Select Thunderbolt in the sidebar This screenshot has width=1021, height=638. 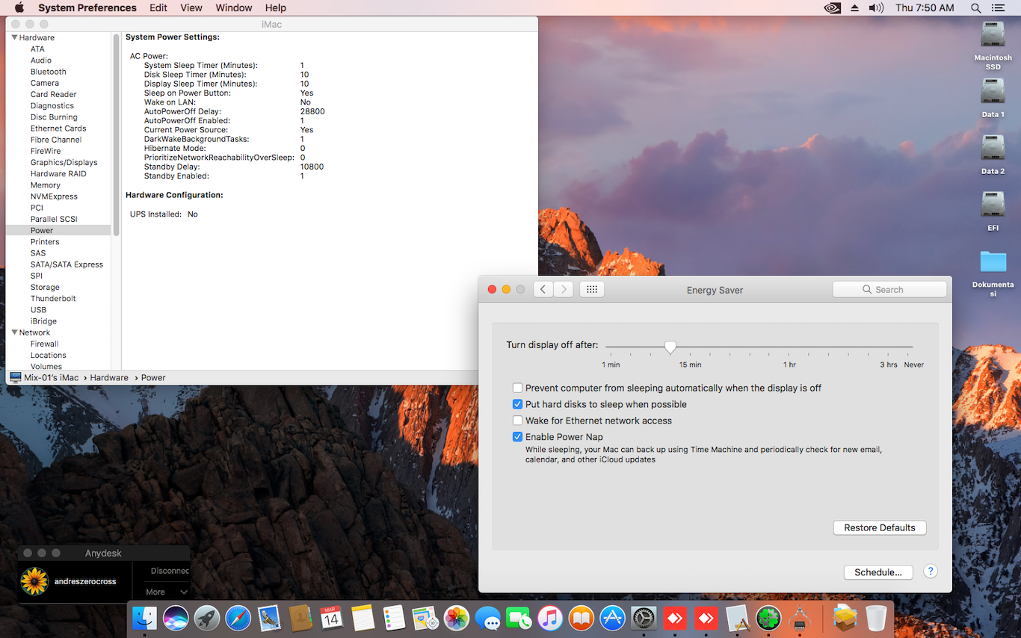point(53,298)
